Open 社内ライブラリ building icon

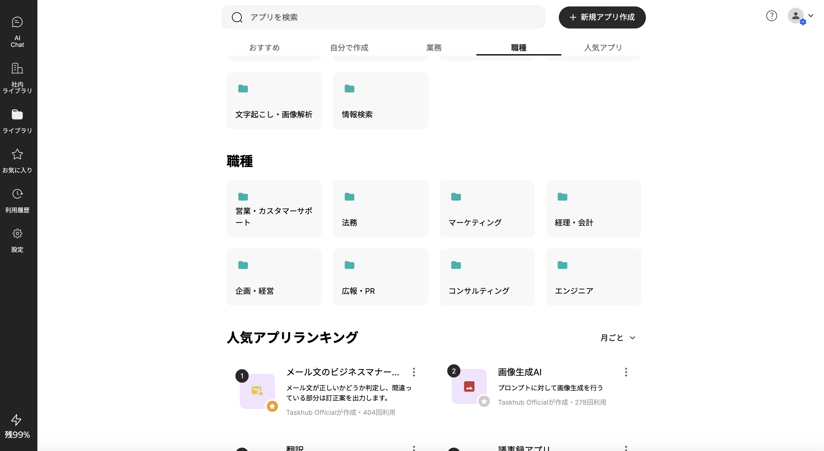click(x=17, y=78)
